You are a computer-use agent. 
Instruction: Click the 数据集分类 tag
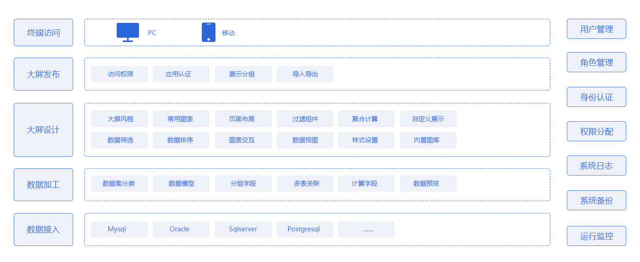(x=119, y=184)
